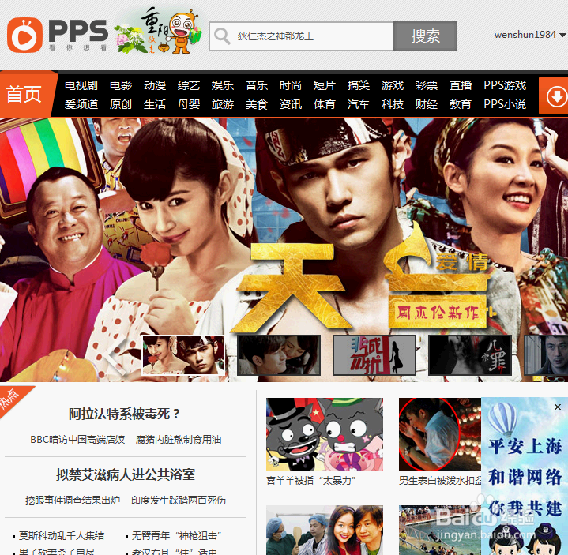Viewport: 568px width, 555px height.
Task: Open the 汽车 category
Action: [359, 104]
